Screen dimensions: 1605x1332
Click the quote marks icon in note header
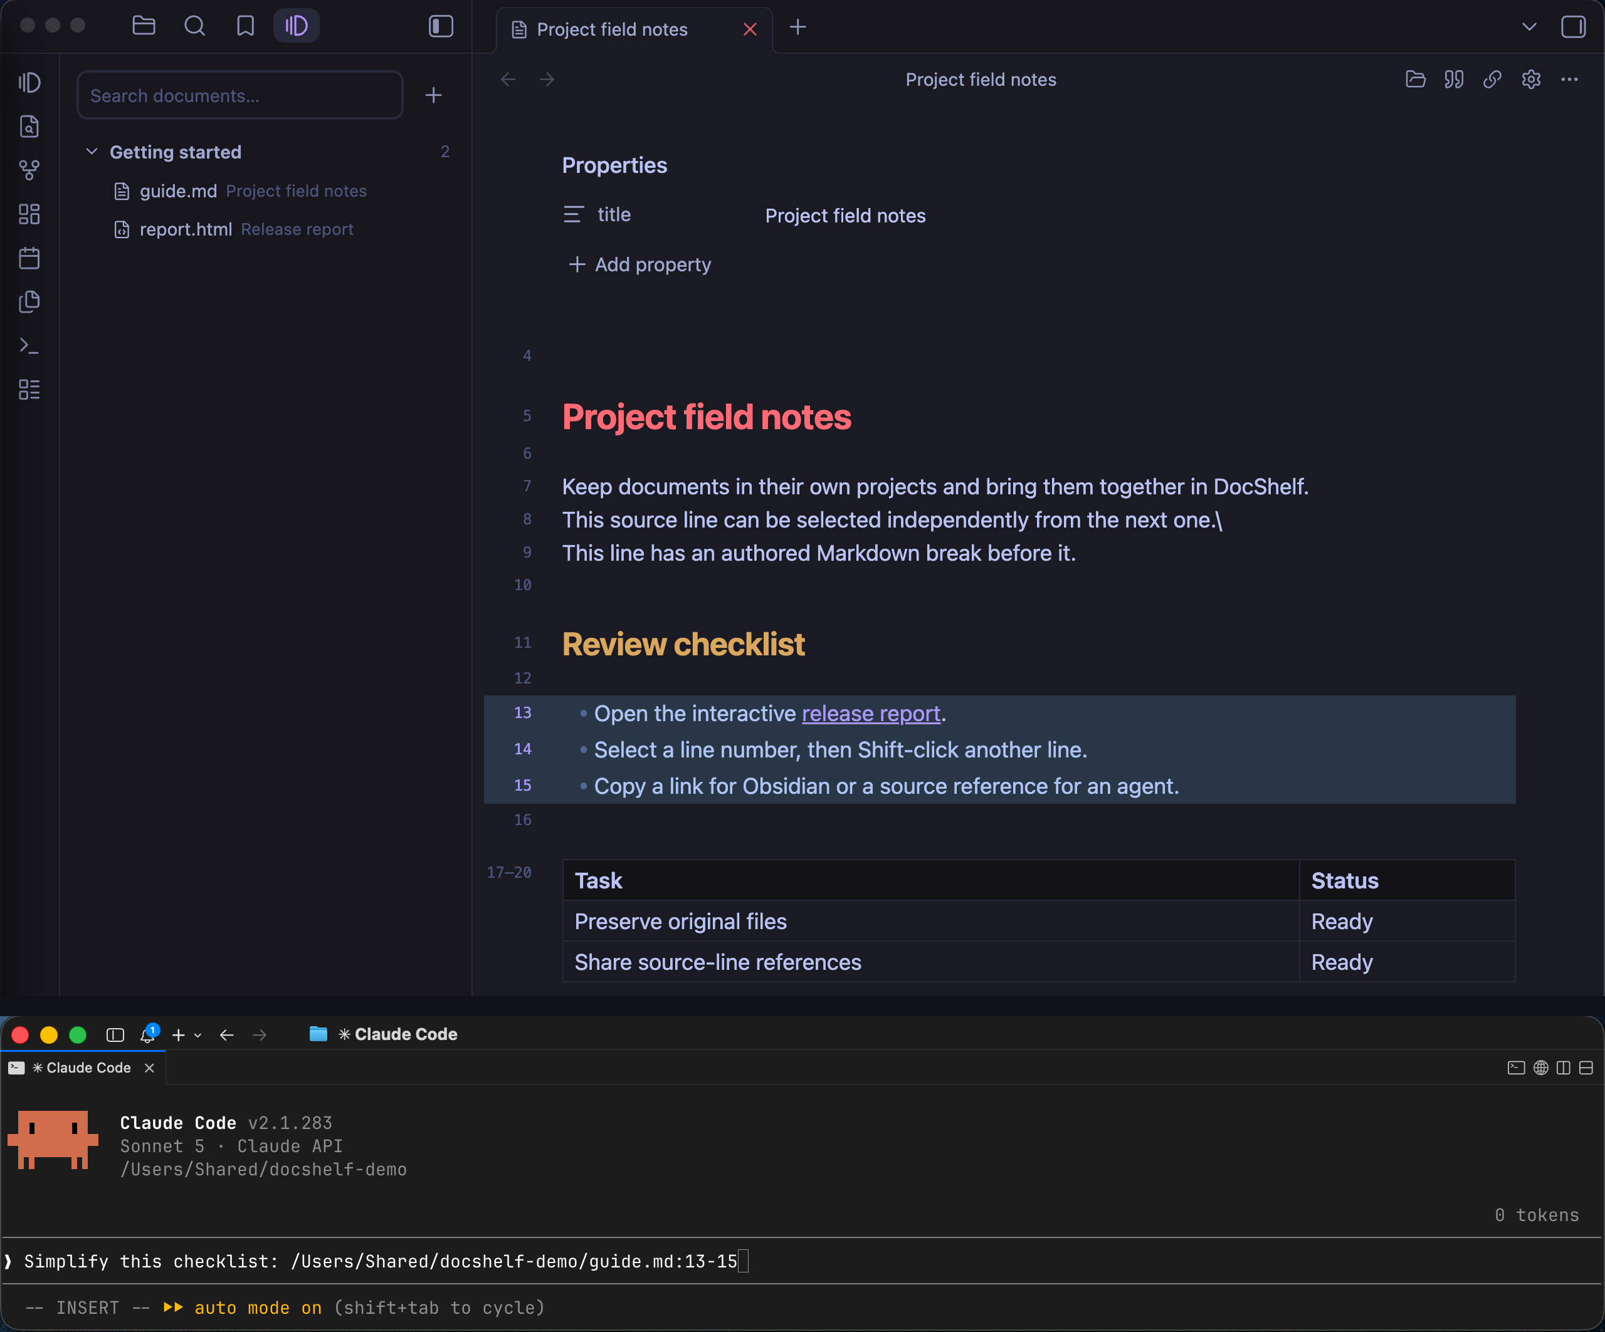(1454, 80)
